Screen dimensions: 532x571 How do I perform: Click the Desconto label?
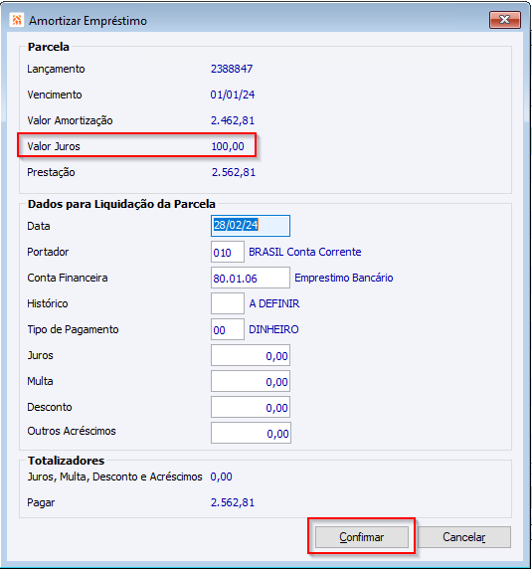click(50, 407)
